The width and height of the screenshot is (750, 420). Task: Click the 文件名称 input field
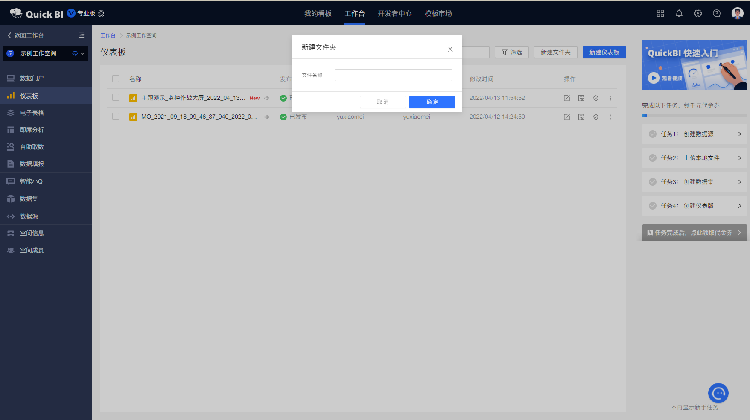point(393,75)
